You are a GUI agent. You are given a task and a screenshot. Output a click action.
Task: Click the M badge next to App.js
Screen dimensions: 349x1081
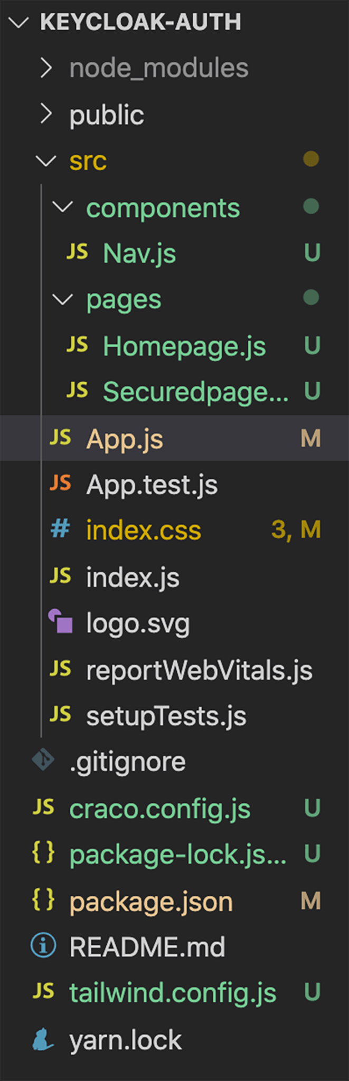(312, 438)
